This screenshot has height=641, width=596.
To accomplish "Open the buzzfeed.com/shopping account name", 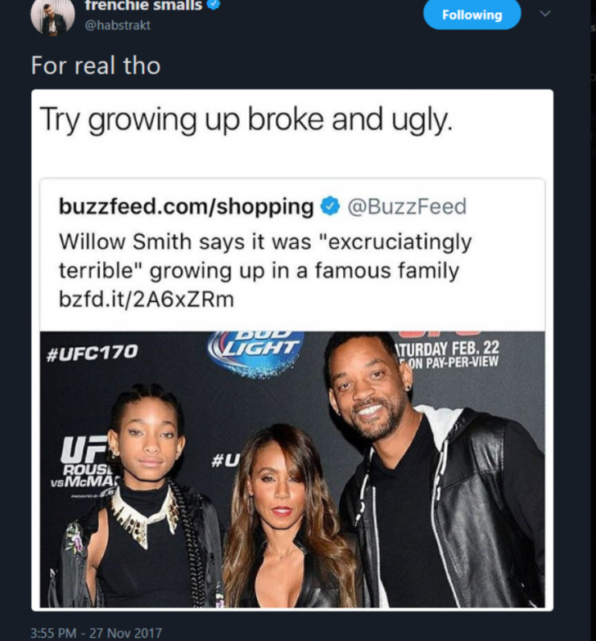I will (186, 207).
